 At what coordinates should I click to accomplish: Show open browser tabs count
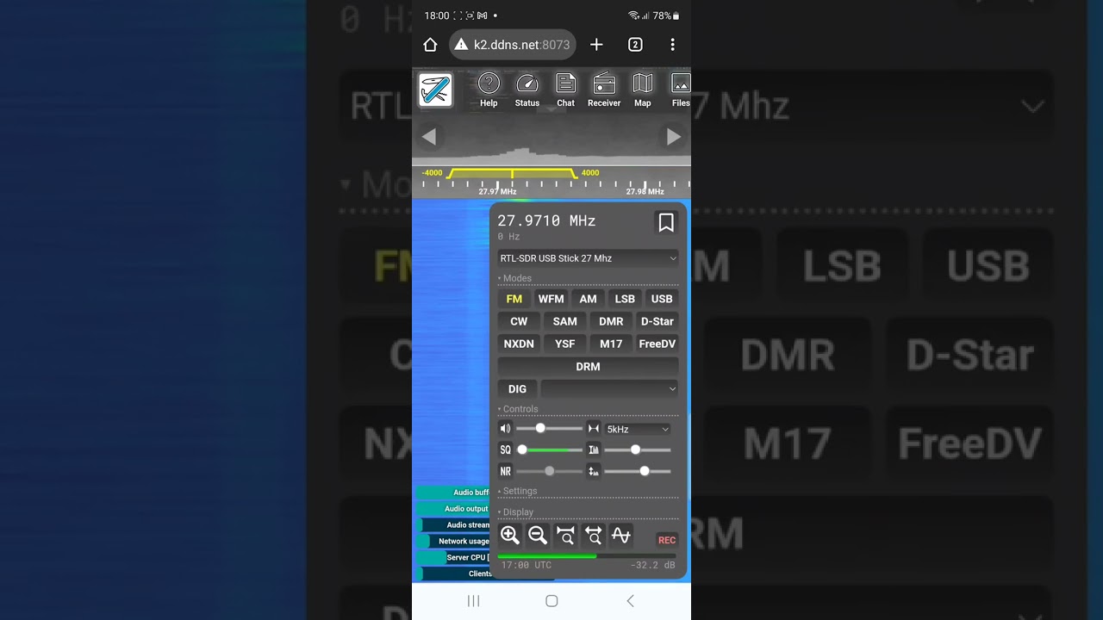coord(635,45)
